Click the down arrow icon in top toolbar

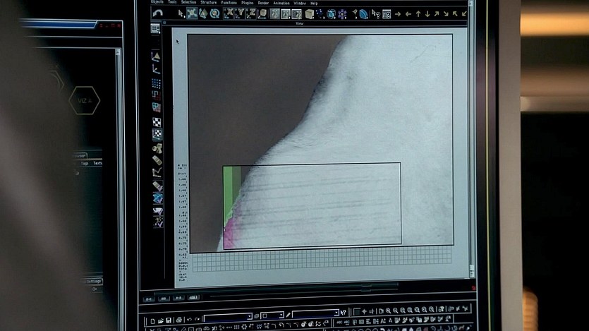click(427, 14)
